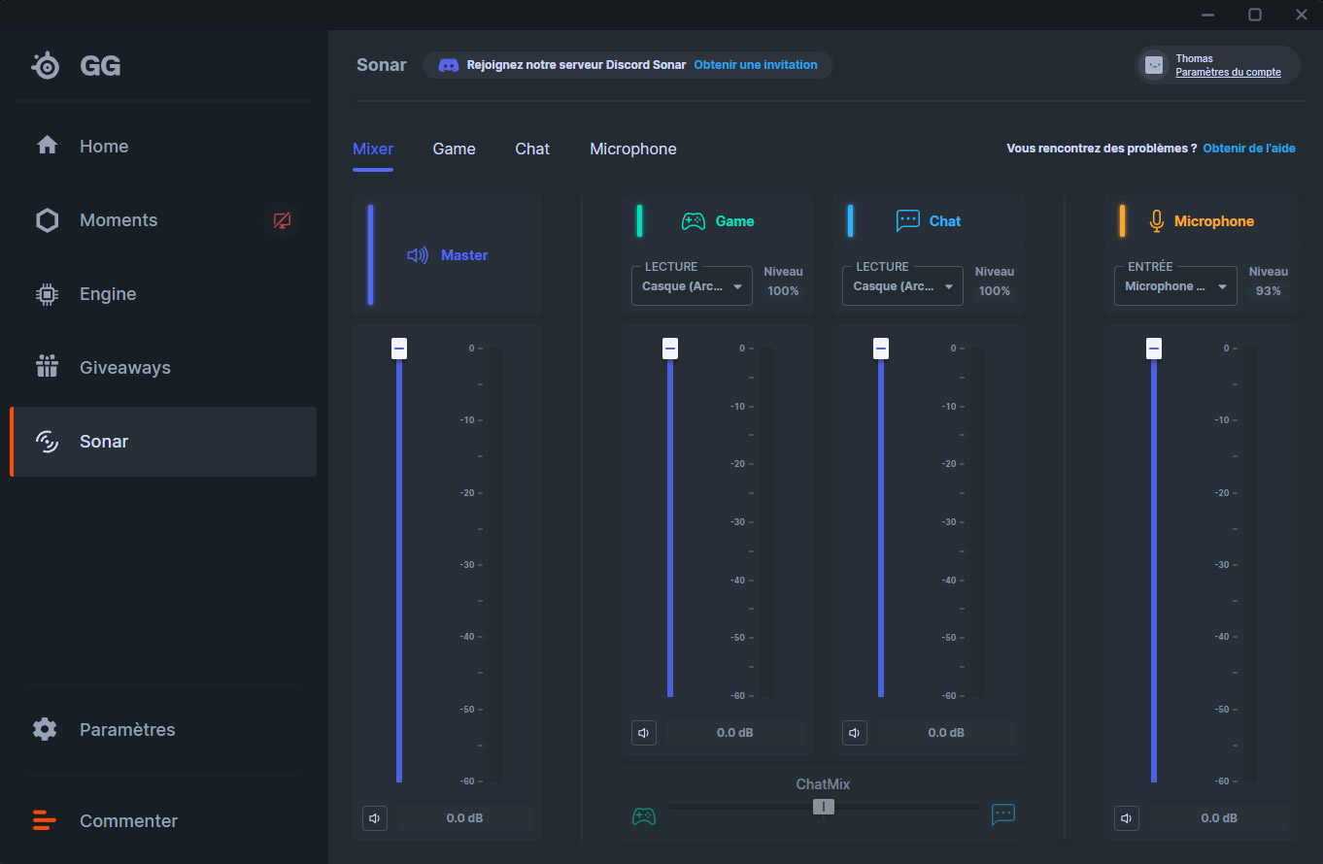Click the Thomas account avatar
The image size is (1323, 864).
tap(1154, 65)
